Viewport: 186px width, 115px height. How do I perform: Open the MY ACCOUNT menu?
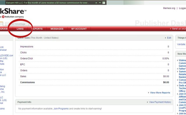[79, 29]
